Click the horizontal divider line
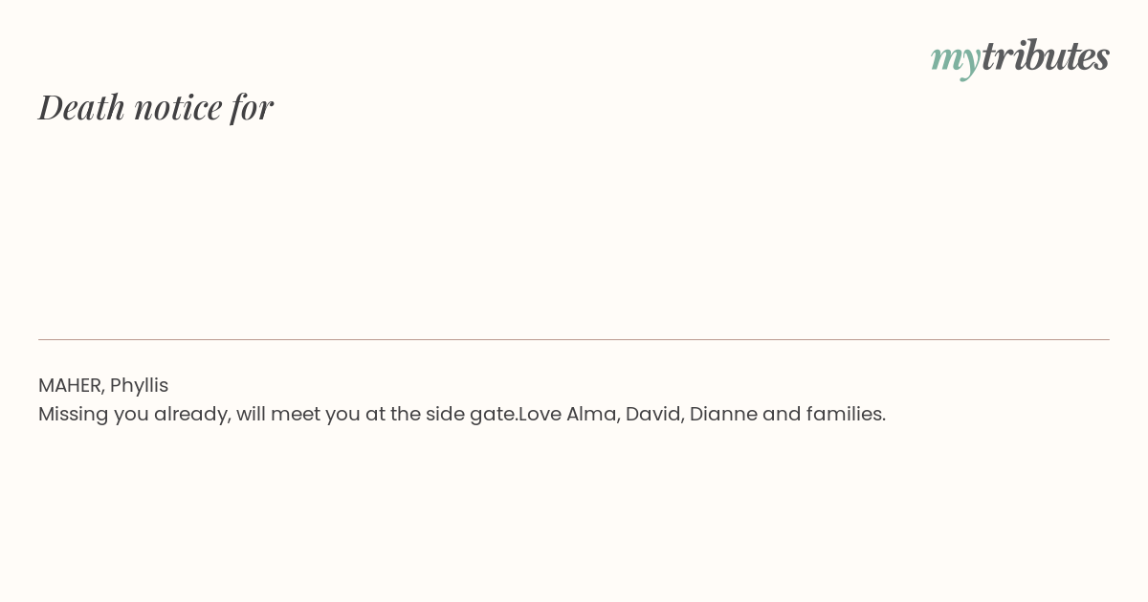 tap(574, 339)
